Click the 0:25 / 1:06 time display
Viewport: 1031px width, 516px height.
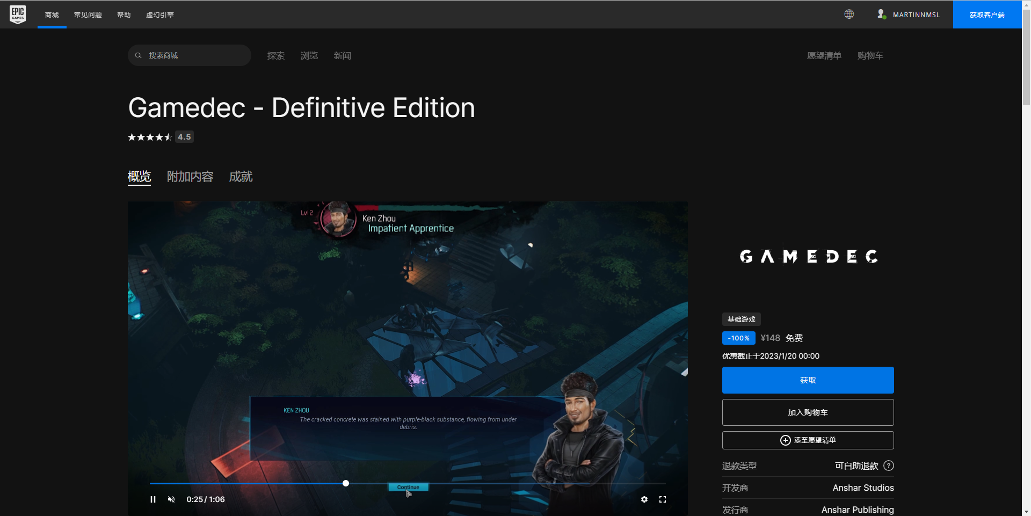206,499
